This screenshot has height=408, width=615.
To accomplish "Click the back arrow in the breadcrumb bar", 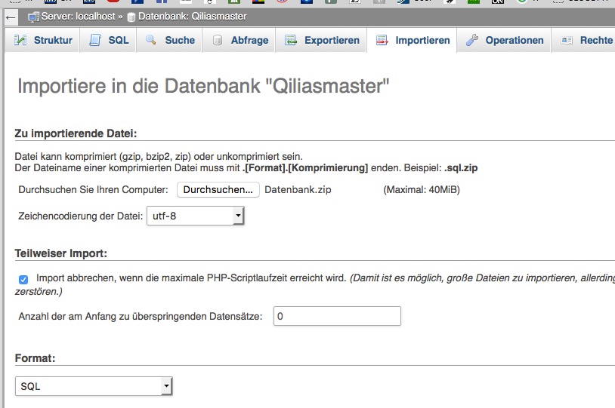I will coord(11,17).
